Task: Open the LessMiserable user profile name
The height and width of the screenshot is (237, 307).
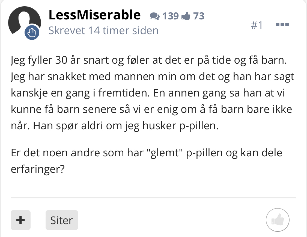Action: point(94,15)
